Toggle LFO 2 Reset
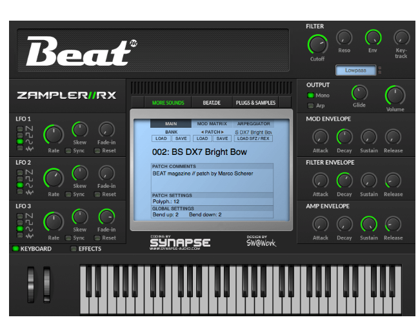418x324 pixels. click(97, 194)
